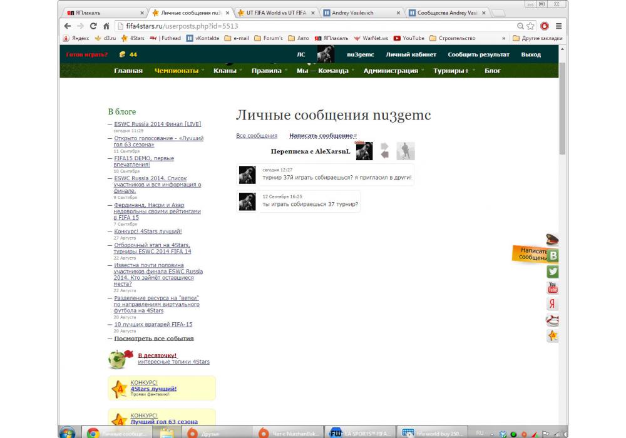The height and width of the screenshot is (438, 626).
Task: Open the Twitter icon in the side bar
Action: click(x=553, y=272)
